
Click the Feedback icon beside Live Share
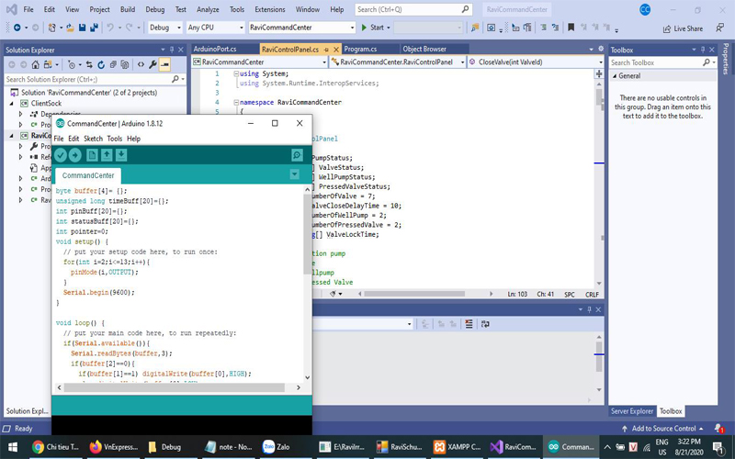719,28
